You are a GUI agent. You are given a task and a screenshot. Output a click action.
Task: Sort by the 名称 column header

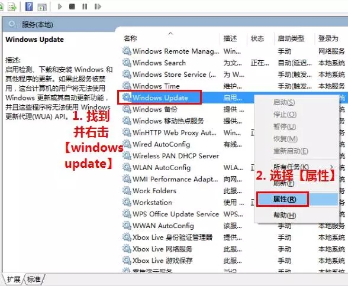click(x=130, y=38)
